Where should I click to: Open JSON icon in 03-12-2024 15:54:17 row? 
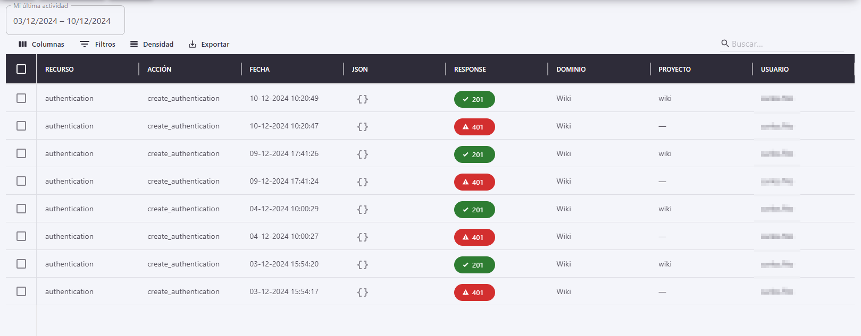[x=363, y=292]
